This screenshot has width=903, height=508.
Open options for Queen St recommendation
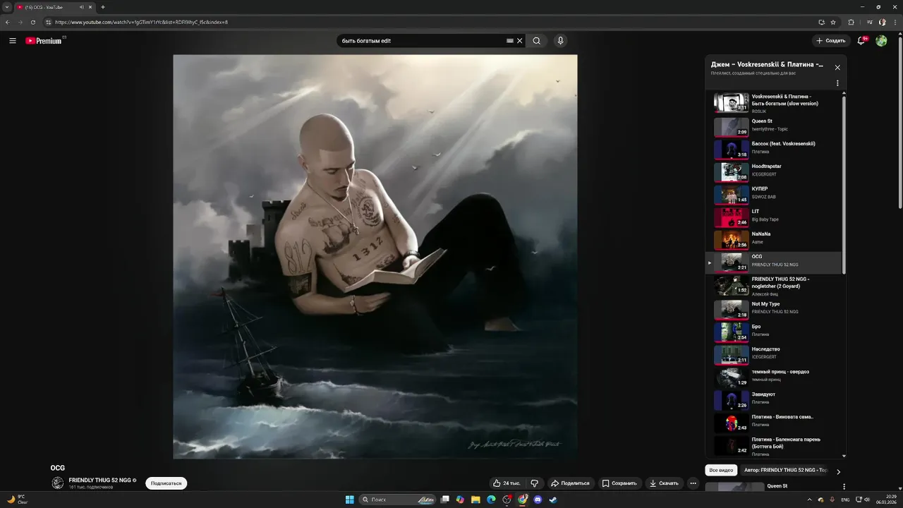tap(844, 486)
